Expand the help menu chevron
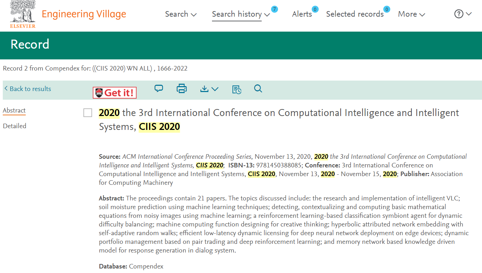 tap(469, 14)
